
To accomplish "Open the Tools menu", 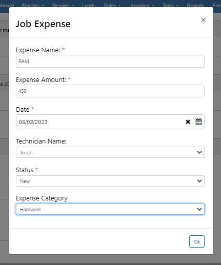I will 170,5.
